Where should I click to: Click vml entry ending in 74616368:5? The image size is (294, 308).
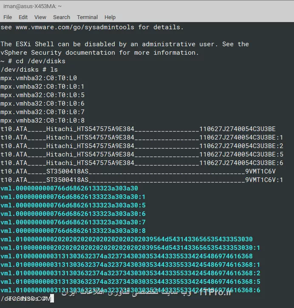point(130,282)
